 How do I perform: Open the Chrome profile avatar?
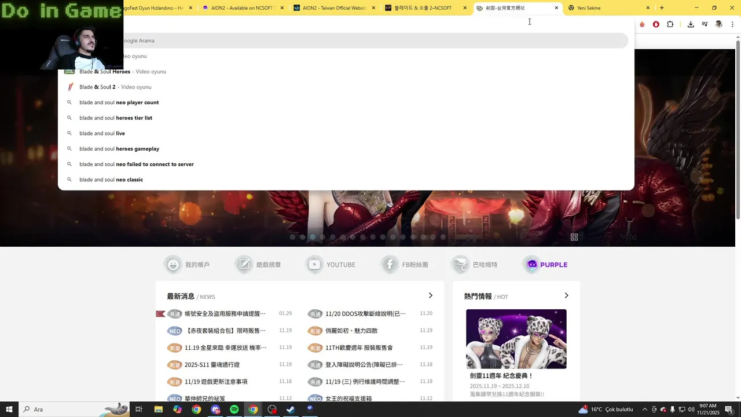click(x=719, y=24)
